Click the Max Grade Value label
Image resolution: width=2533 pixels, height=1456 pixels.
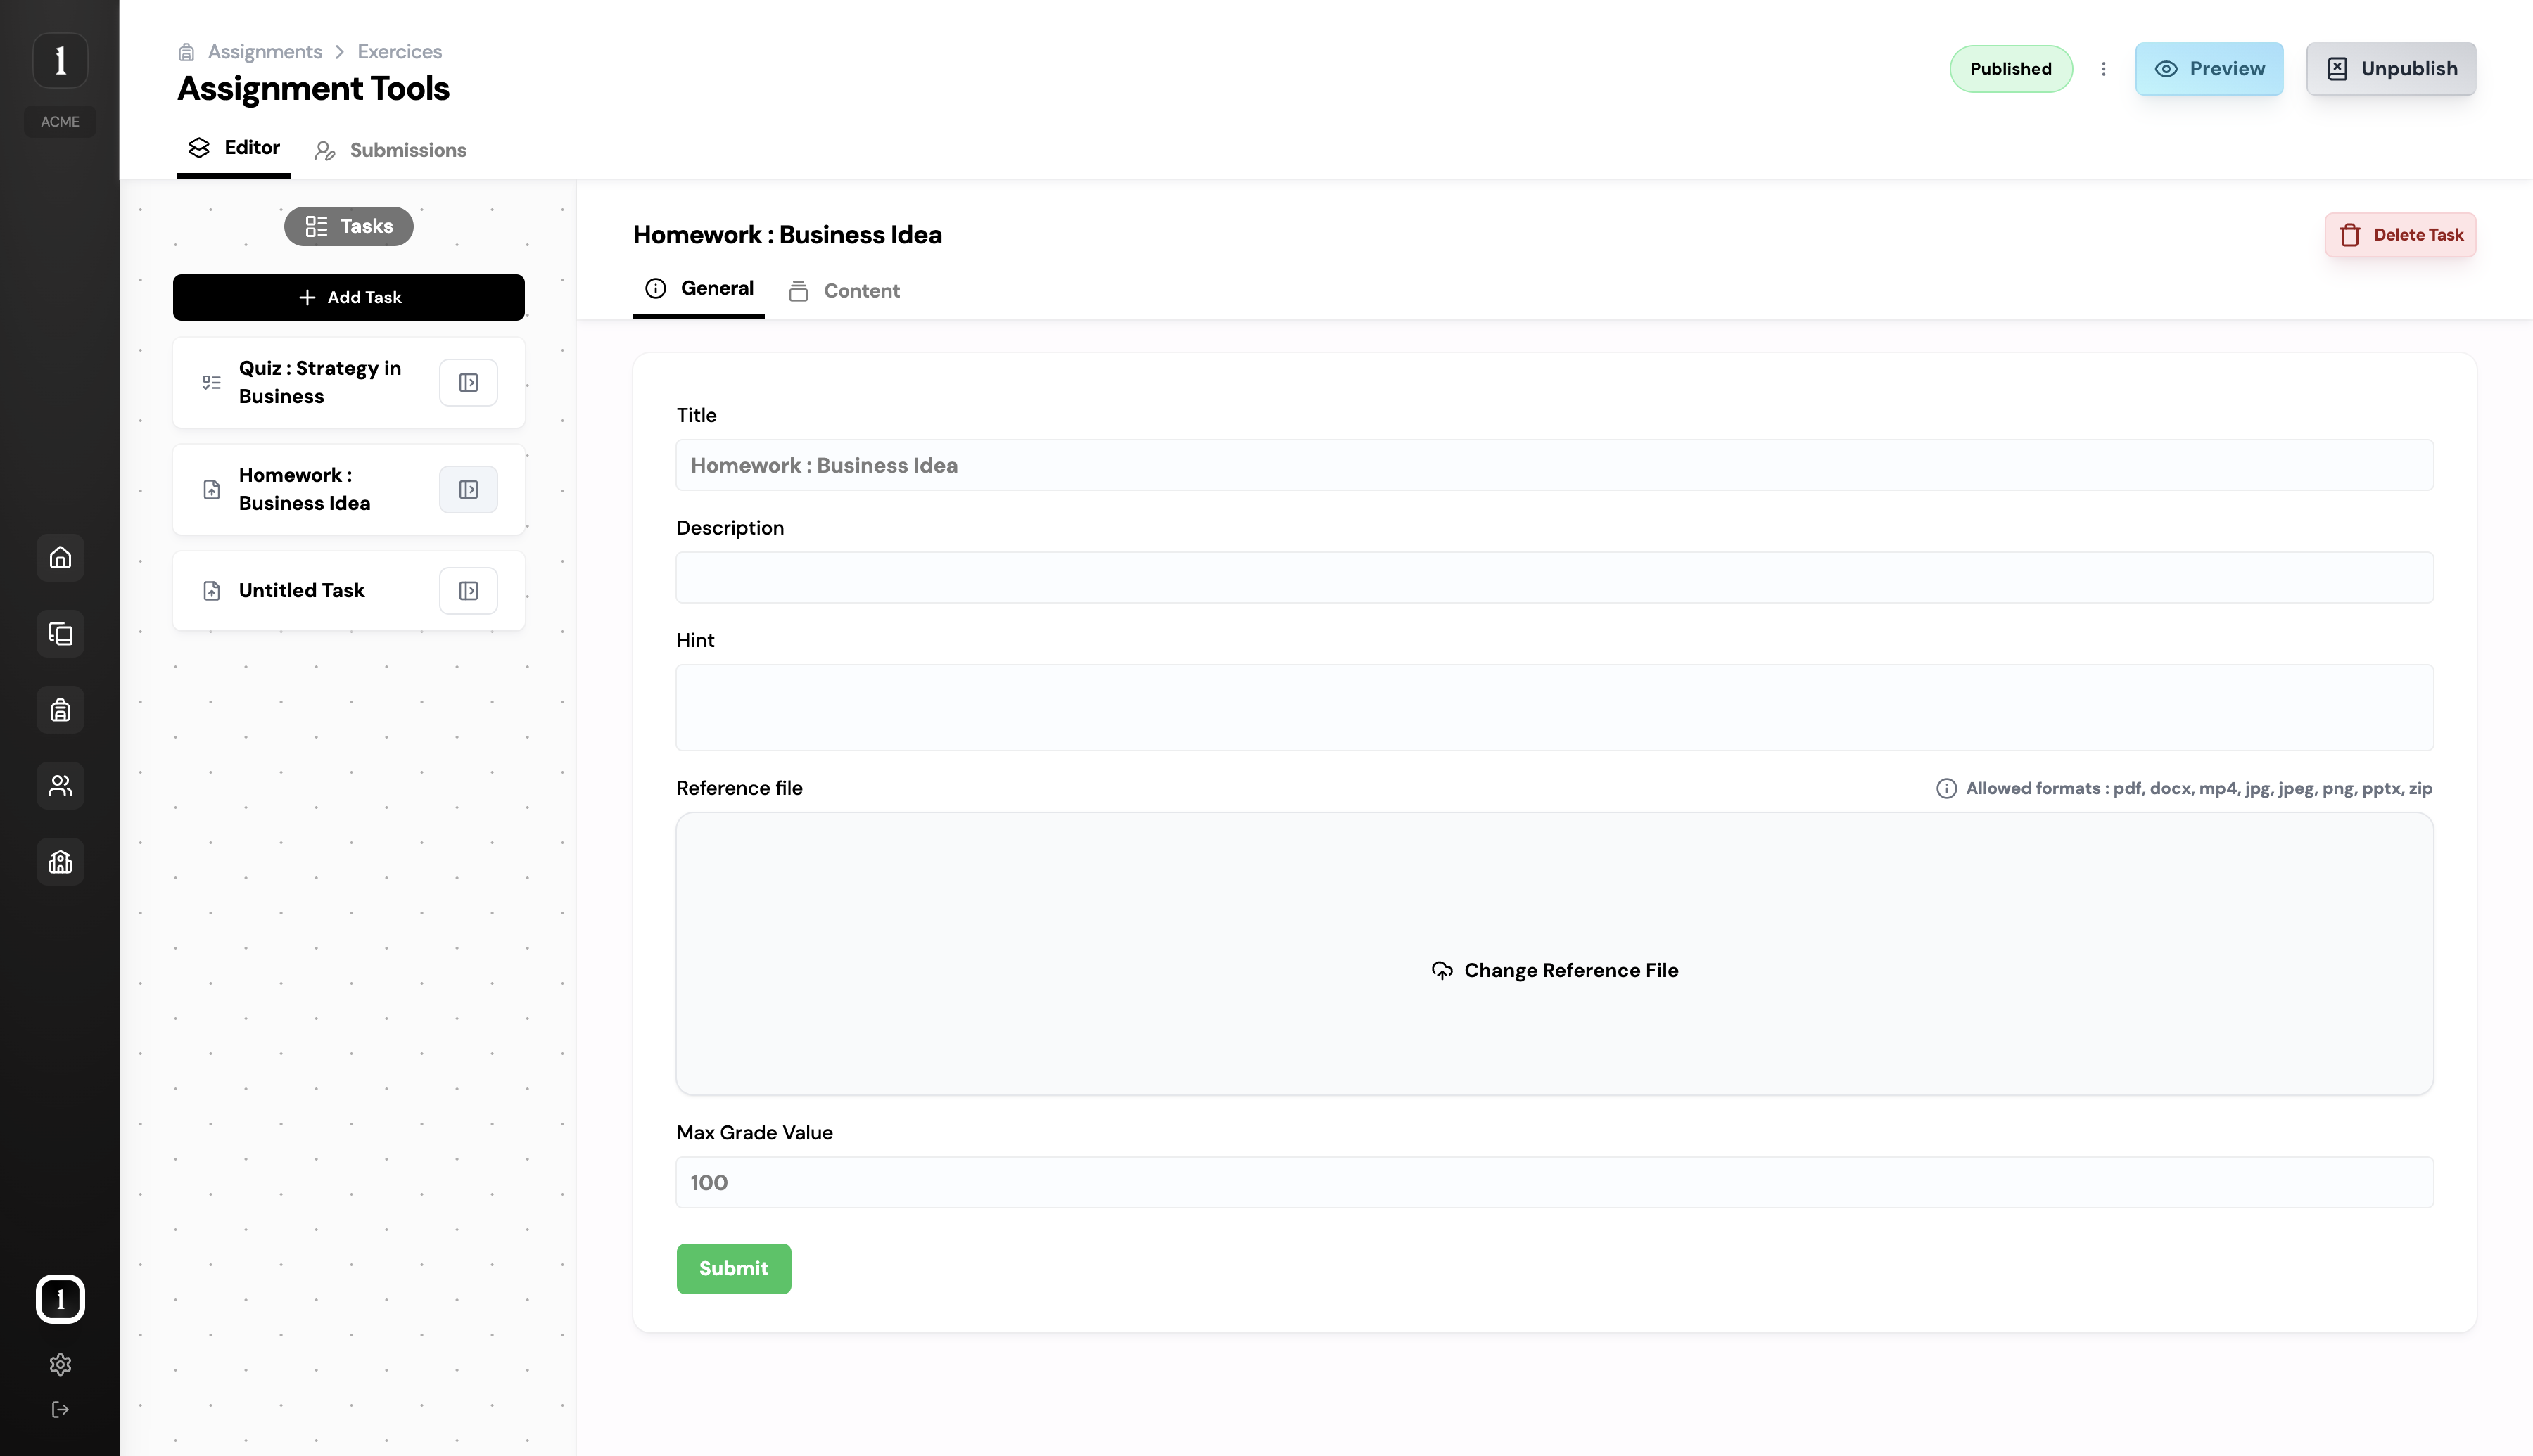[x=754, y=1132]
